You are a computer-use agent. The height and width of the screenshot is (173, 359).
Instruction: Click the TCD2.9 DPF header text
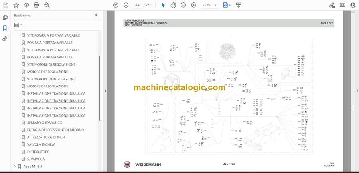coord(327,23)
